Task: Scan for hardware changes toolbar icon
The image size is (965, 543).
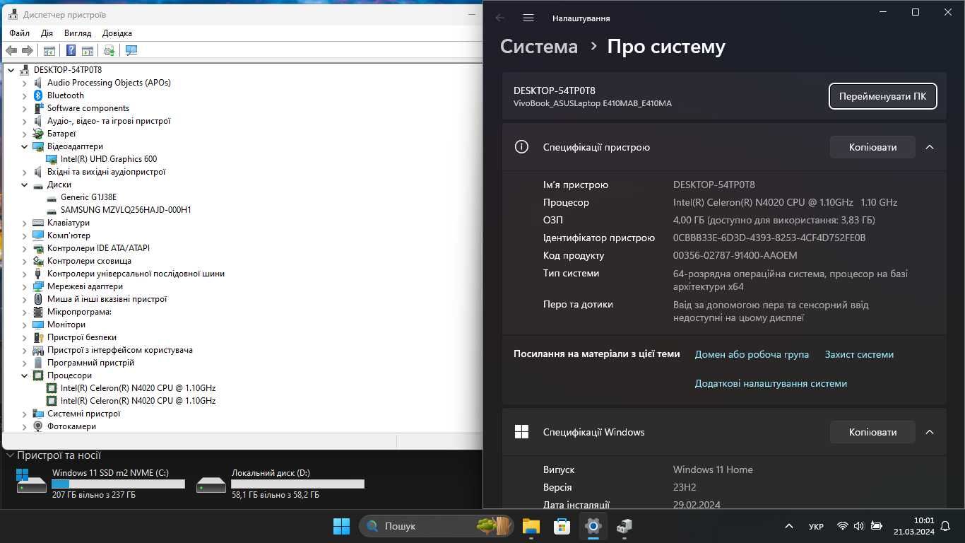Action: pos(131,50)
